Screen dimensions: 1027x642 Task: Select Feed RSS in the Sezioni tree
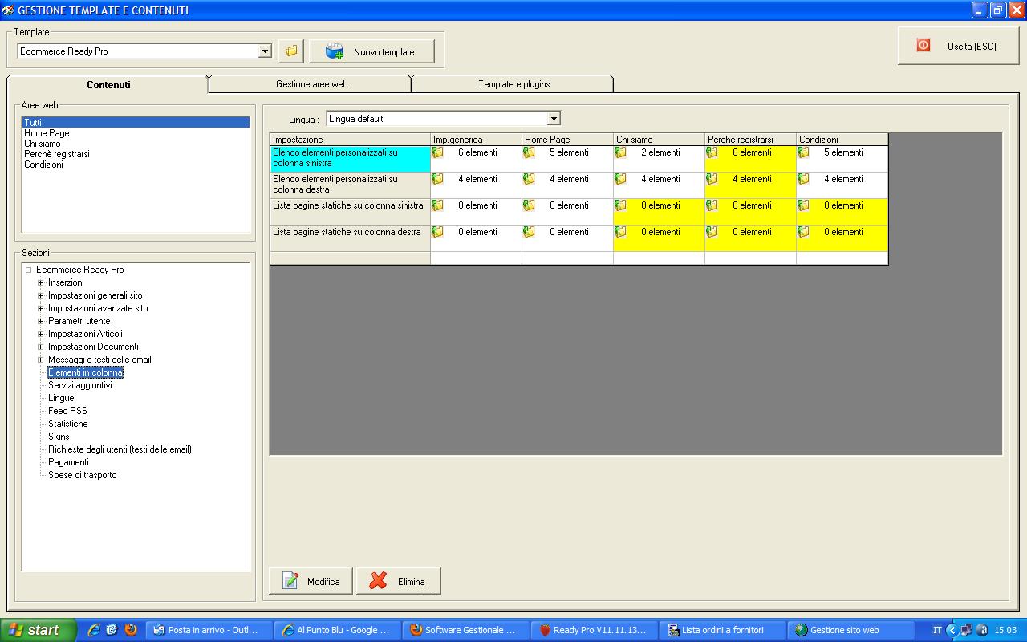pos(67,411)
